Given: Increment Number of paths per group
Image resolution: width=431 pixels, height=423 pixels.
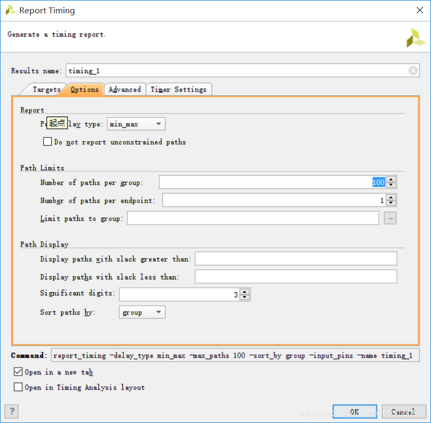Looking at the screenshot, I should [x=391, y=179].
